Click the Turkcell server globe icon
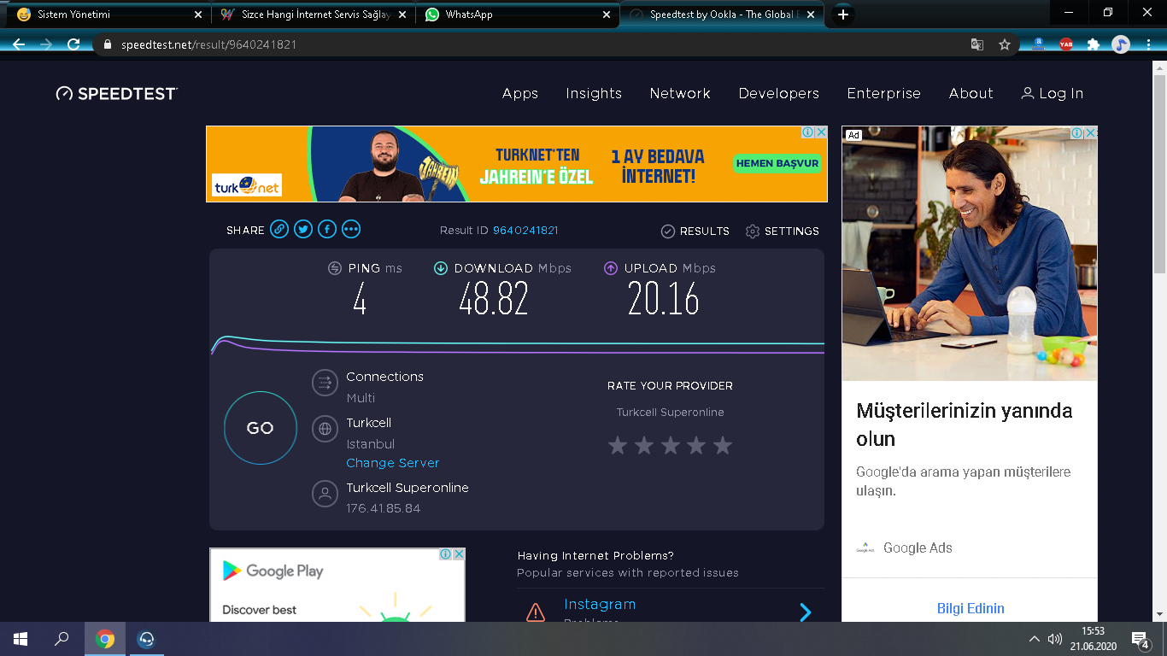Screen dimensions: 1167x656 [325, 429]
